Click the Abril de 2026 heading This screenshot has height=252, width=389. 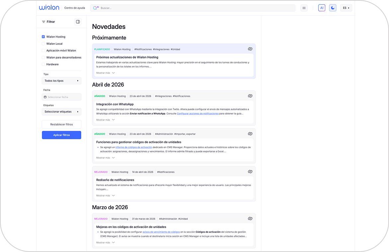(108, 85)
